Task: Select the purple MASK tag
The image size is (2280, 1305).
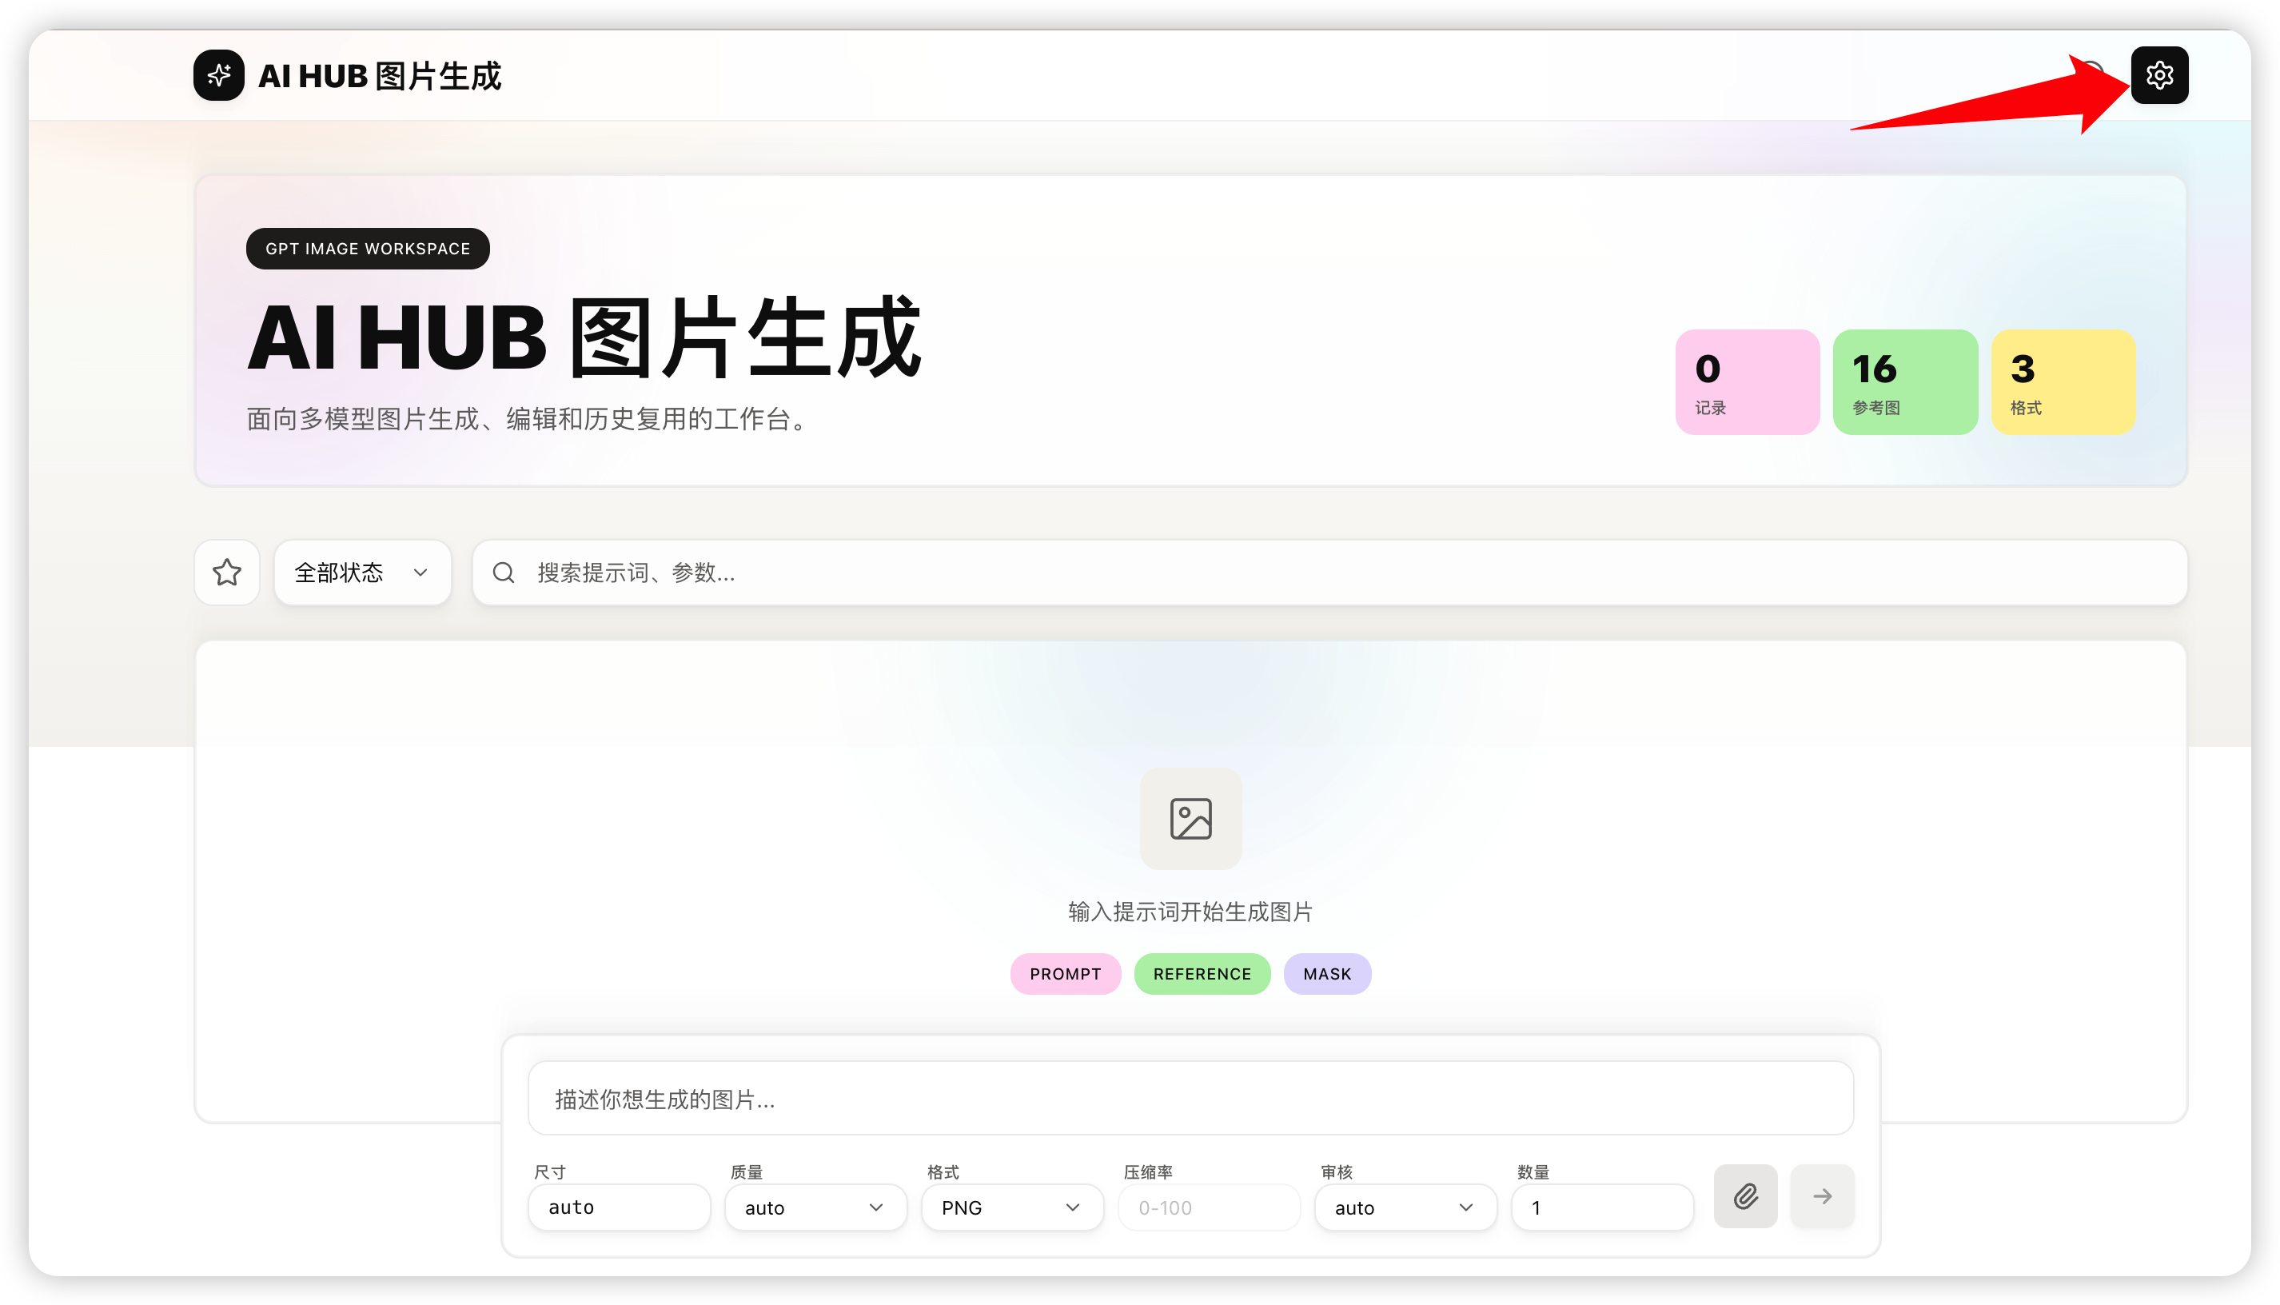Action: (x=1327, y=973)
